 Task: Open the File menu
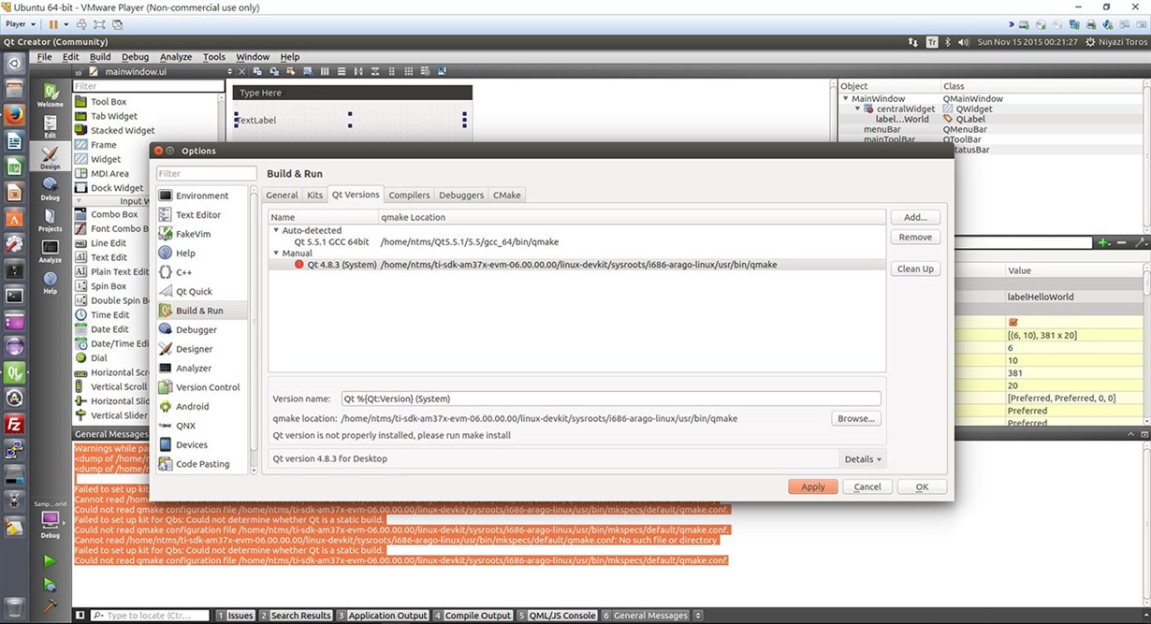click(44, 56)
